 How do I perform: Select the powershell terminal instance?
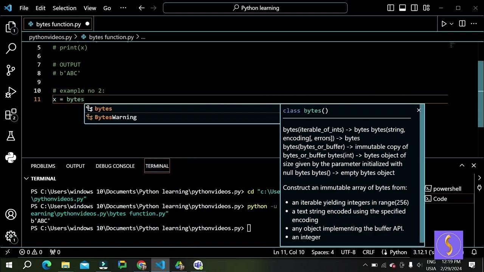(449, 189)
